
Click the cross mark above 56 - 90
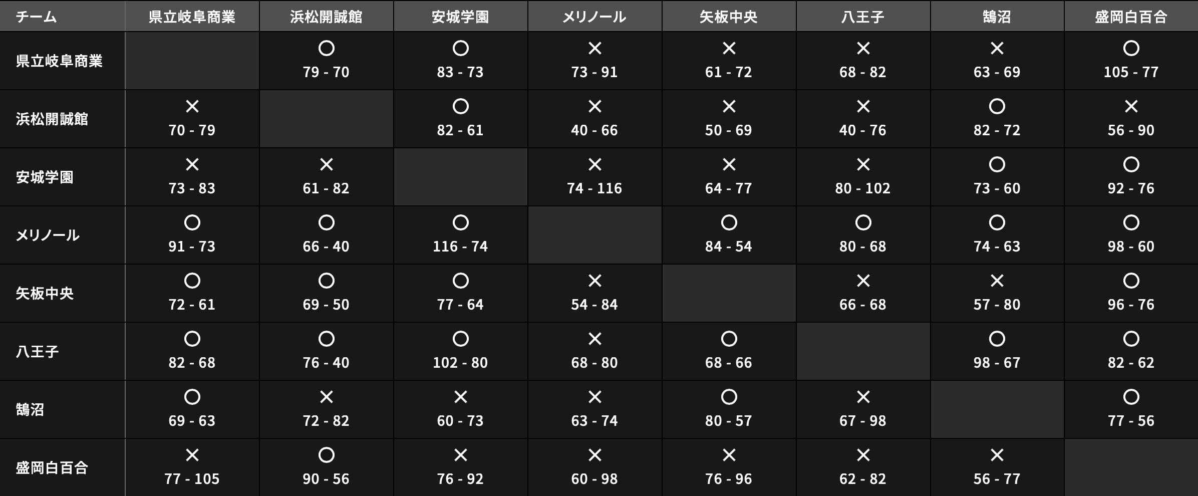point(1131,106)
